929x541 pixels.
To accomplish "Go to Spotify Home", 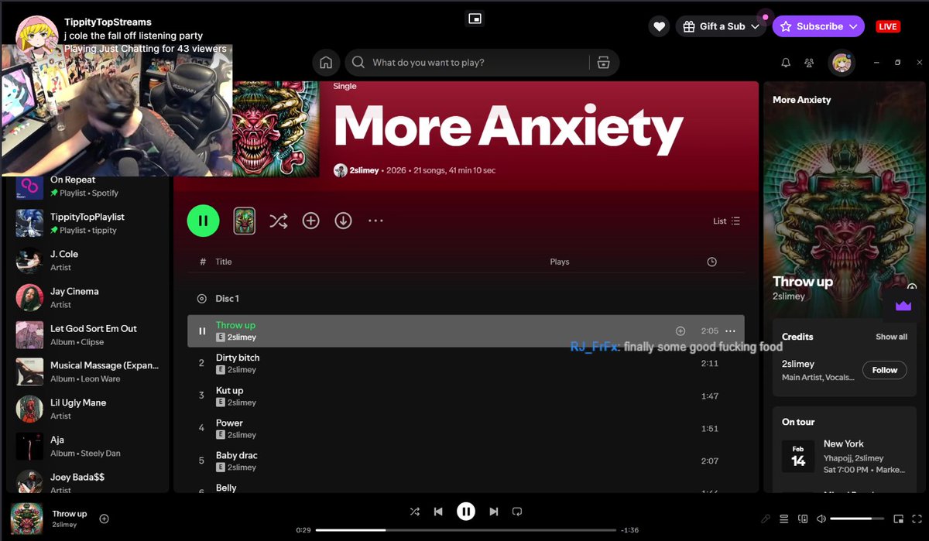I will tap(326, 63).
